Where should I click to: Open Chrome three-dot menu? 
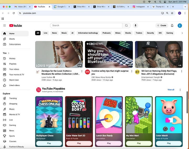click(x=185, y=13)
